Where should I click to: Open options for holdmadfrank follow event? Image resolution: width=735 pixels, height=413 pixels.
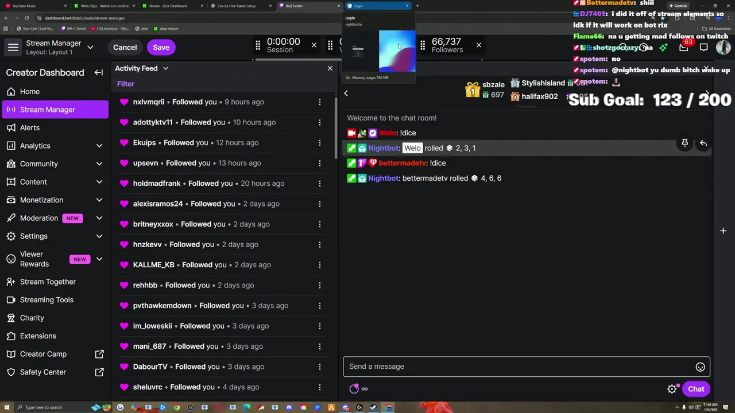click(319, 184)
